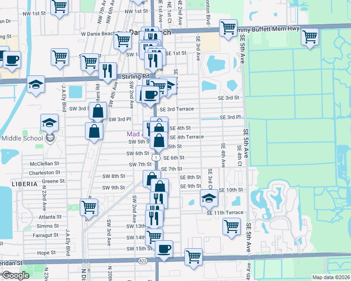This screenshot has width=351, height=281.
Task: Select the cart marker beside W Dania Beach Blvd
Action: pos(122,40)
